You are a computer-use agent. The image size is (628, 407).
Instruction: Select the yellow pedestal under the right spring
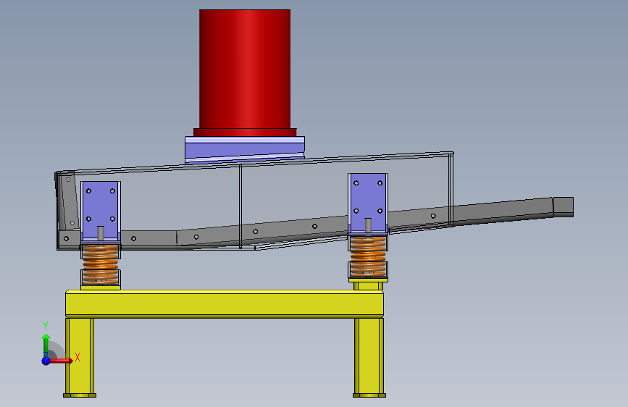tap(368, 285)
